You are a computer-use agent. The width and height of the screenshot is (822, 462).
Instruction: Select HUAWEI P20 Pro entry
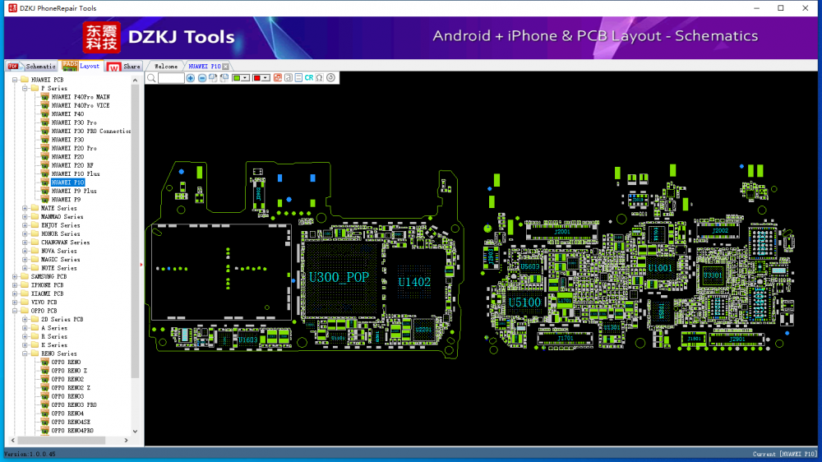tap(74, 149)
